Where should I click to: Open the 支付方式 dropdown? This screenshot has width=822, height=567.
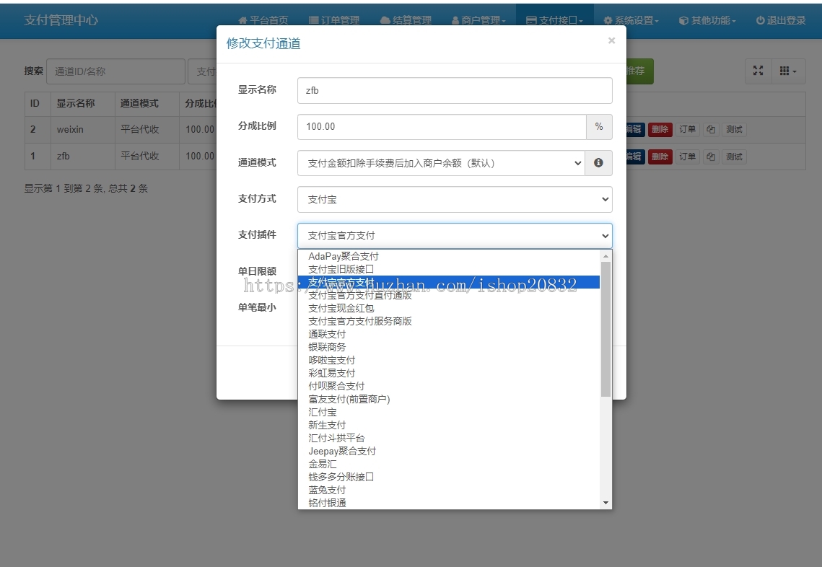coord(455,200)
